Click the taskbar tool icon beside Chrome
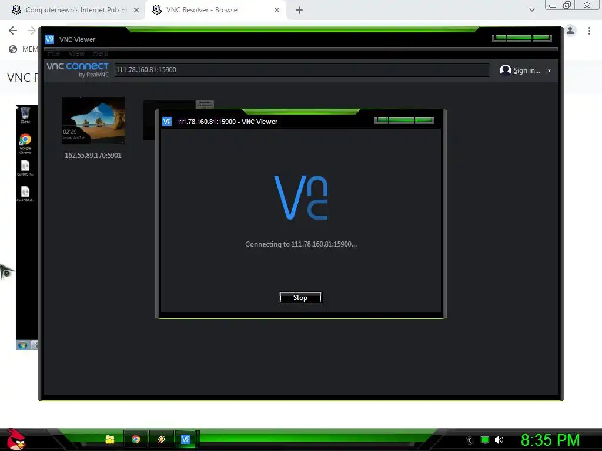The width and height of the screenshot is (602, 451). click(x=161, y=439)
